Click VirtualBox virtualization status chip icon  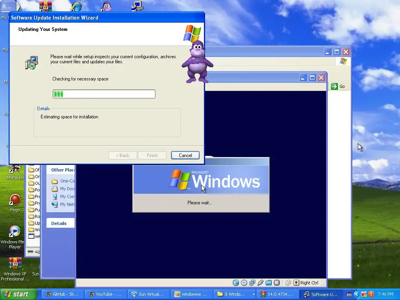pyautogui.click(x=277, y=283)
